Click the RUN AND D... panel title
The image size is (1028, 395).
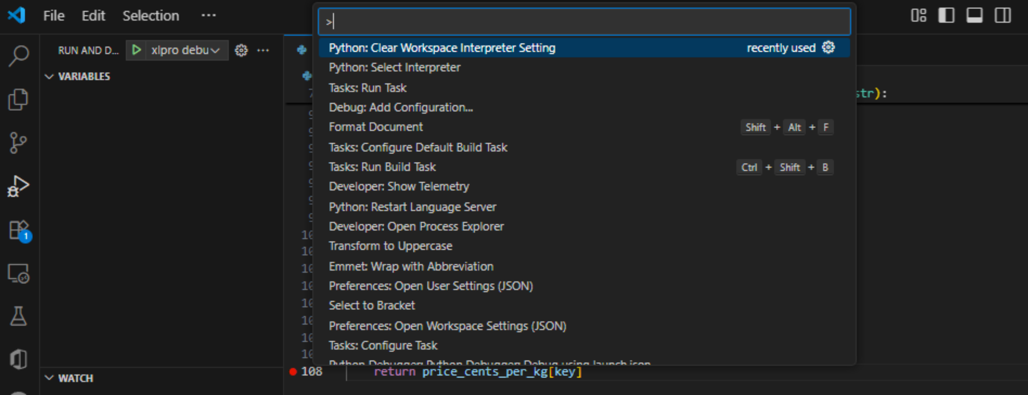click(x=88, y=51)
